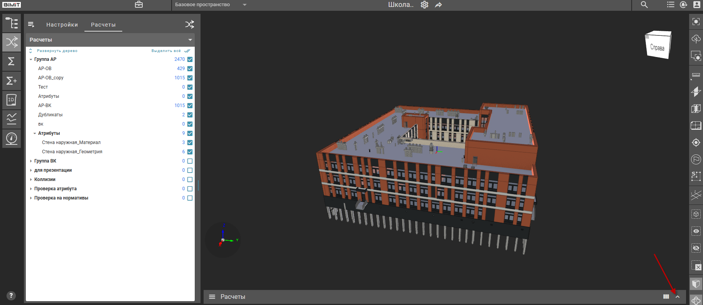Select the Расчеты tab

(103, 25)
